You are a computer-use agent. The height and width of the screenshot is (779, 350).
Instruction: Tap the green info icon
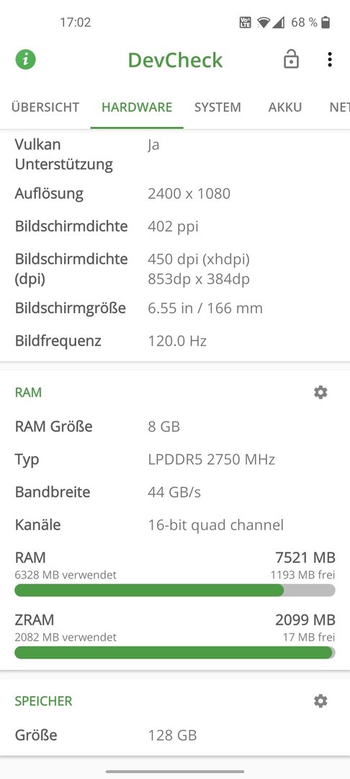click(26, 60)
